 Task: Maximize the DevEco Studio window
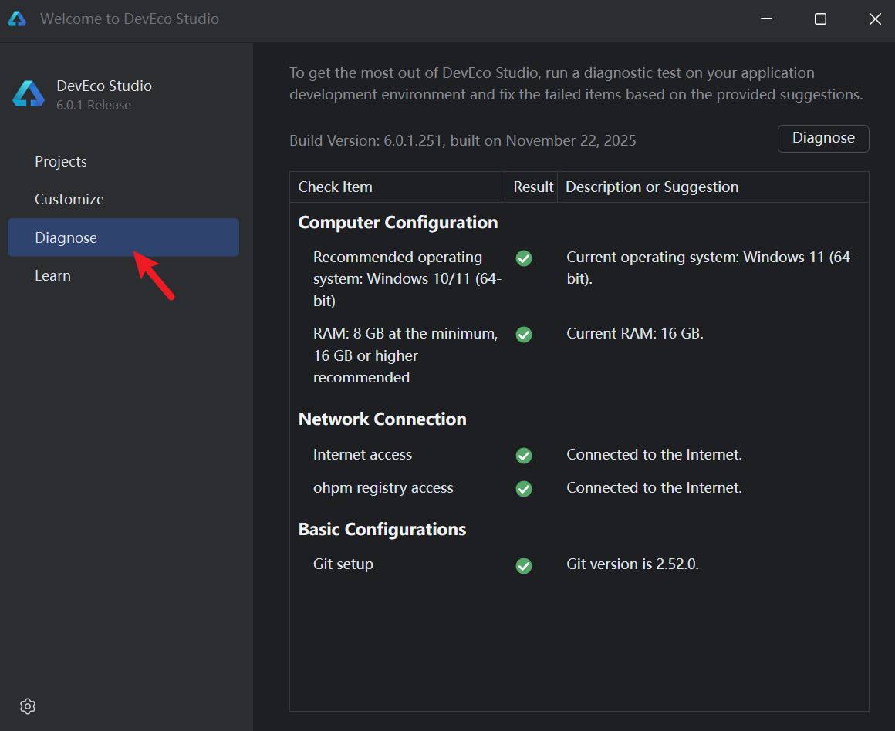coord(820,19)
